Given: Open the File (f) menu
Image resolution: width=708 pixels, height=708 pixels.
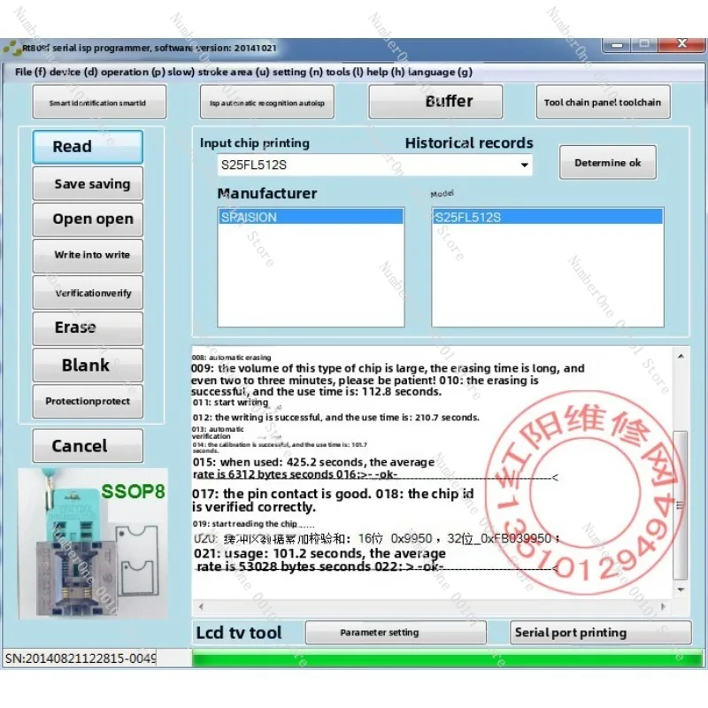Looking at the screenshot, I should click(x=30, y=73).
